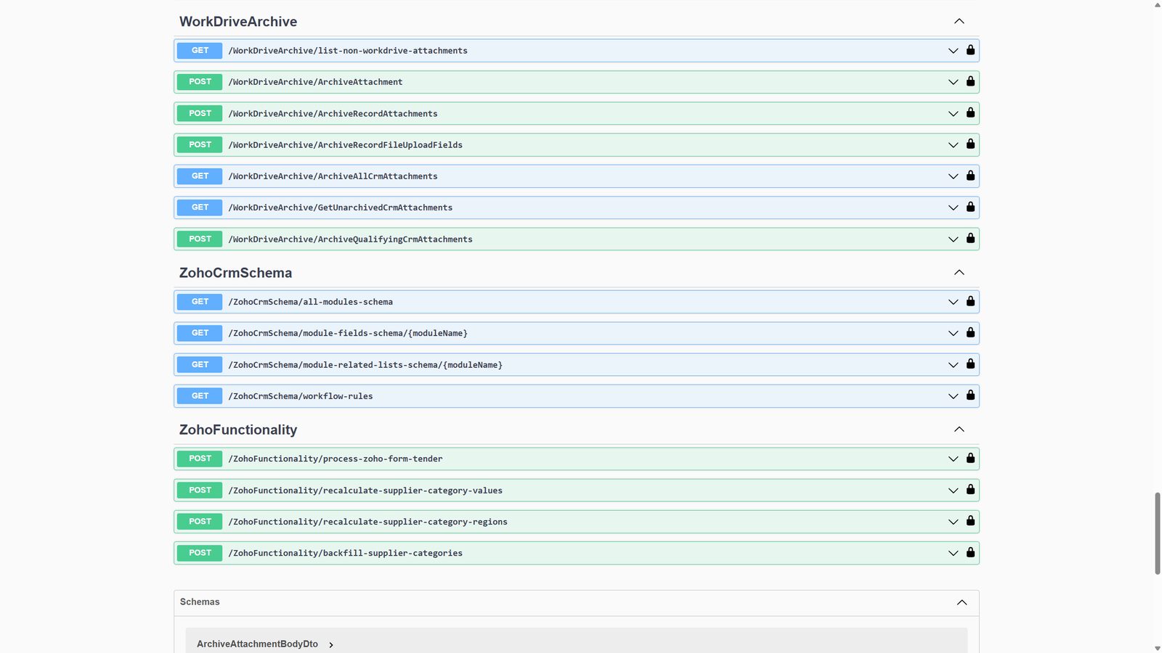Click lock icon on ArchiveRecordFileUploadFields row
Screen dimensions: 1162x653
pyautogui.click(x=970, y=144)
